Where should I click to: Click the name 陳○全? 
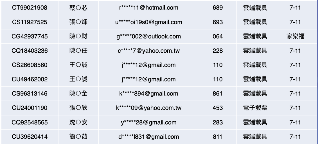78,94
